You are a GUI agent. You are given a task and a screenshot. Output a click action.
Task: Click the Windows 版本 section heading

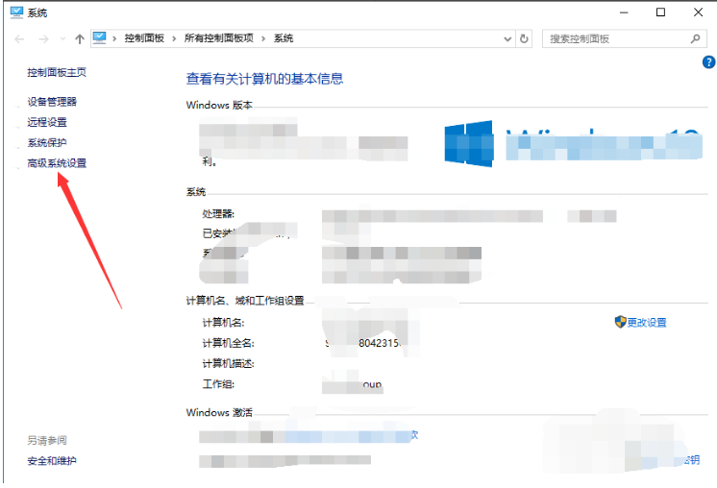(219, 105)
